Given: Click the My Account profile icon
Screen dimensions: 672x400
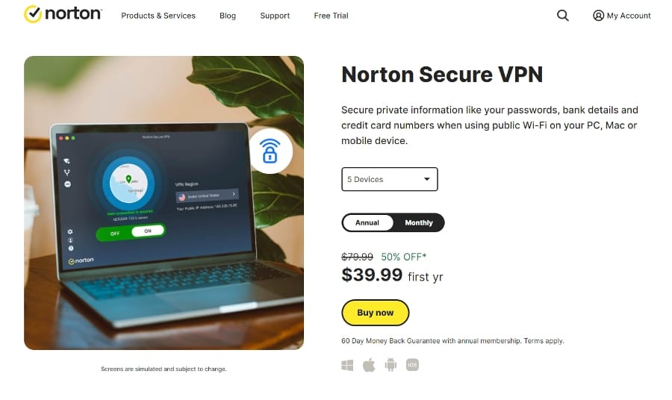Looking at the screenshot, I should (598, 16).
